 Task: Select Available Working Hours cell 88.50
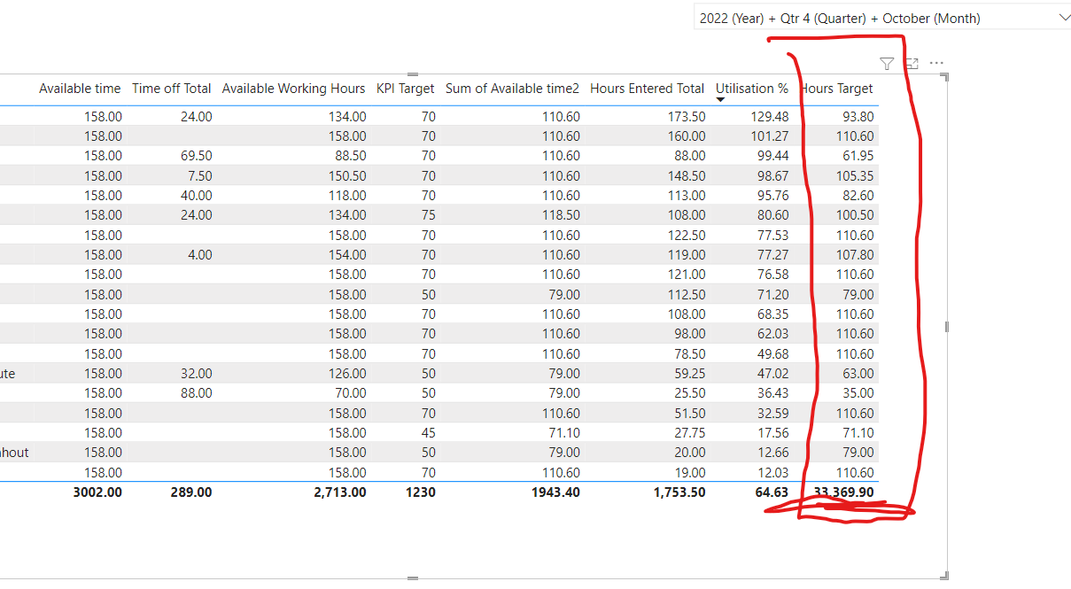[x=349, y=156]
